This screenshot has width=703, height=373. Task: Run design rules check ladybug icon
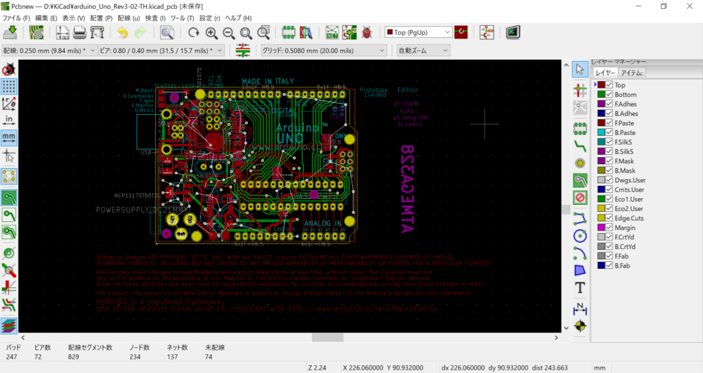(x=367, y=32)
